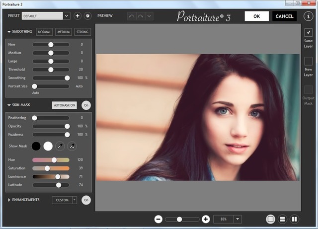Open the Preset DEFAULT dropdown

point(67,16)
